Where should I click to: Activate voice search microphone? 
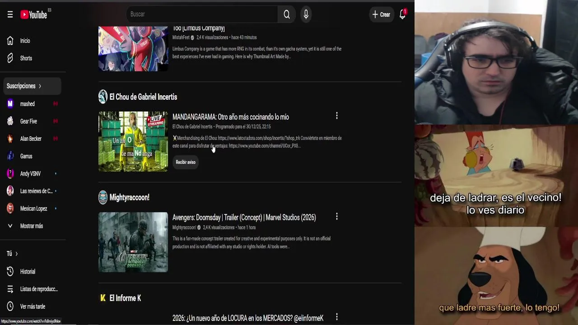coord(306,14)
